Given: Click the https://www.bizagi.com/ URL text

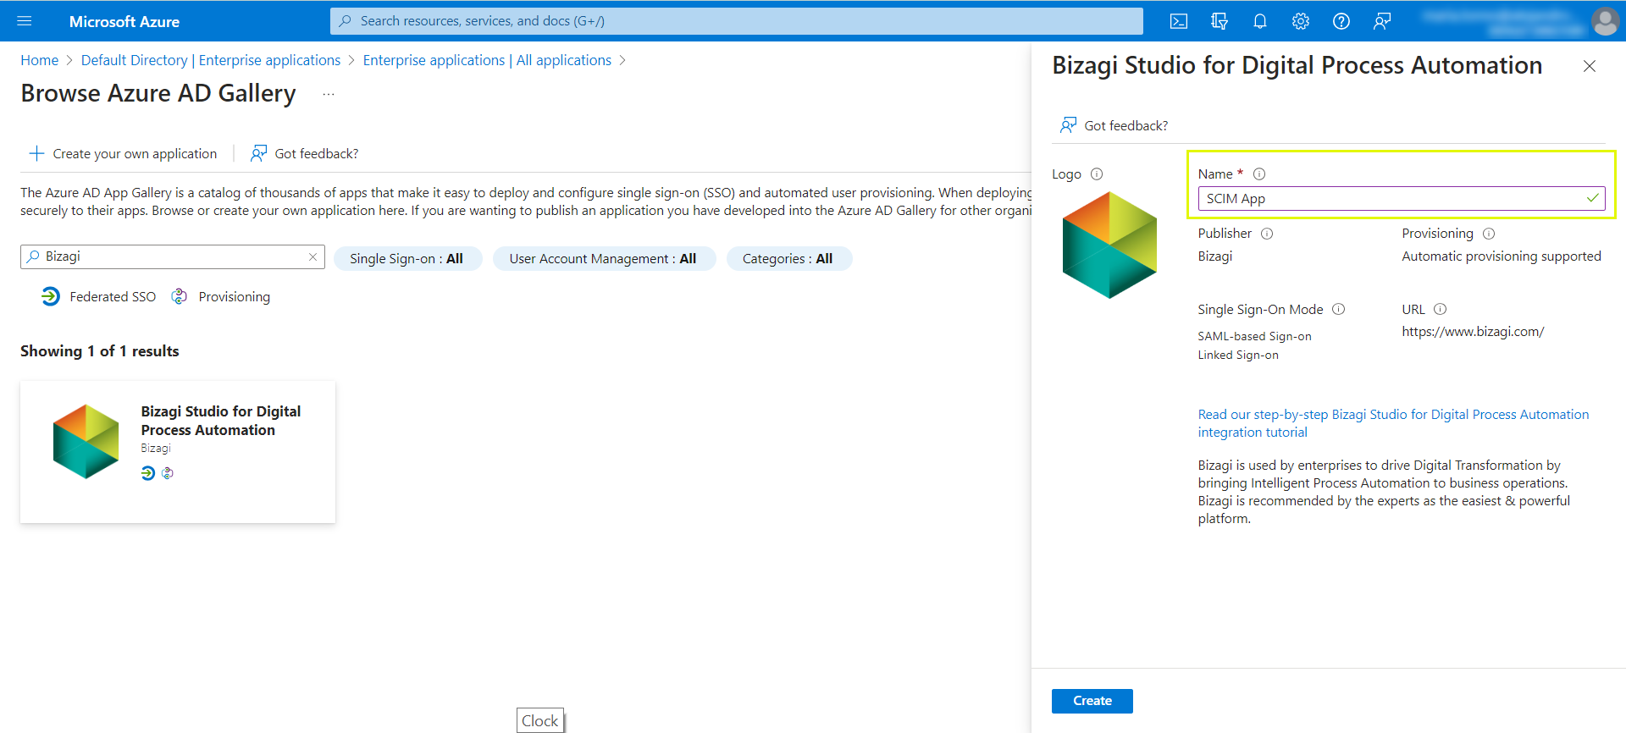Looking at the screenshot, I should click(x=1473, y=332).
